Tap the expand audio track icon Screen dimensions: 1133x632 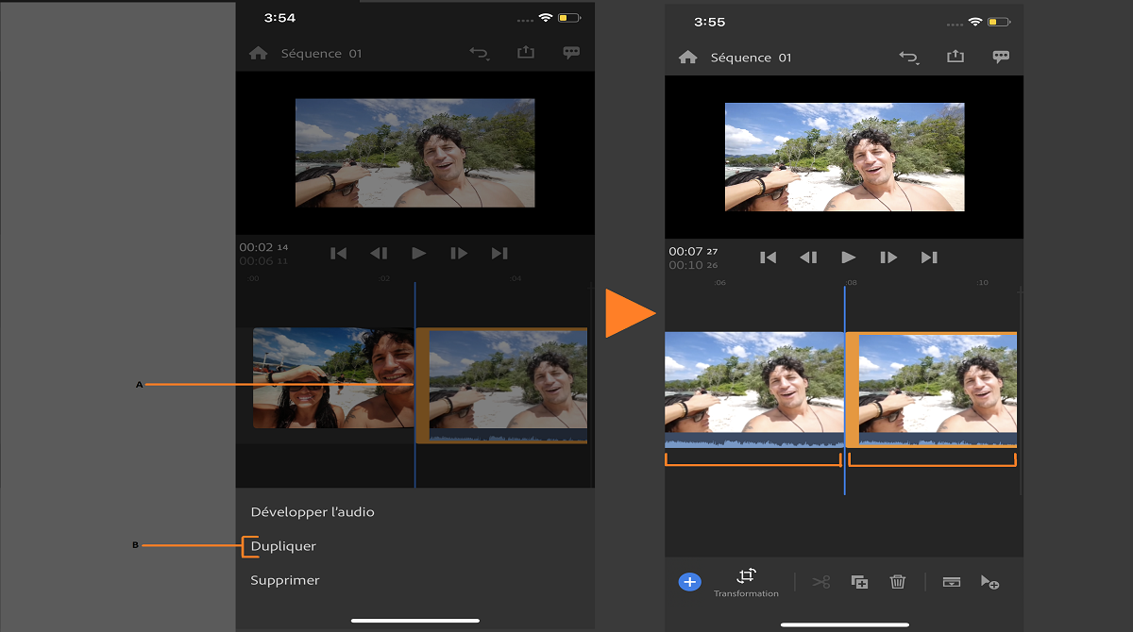[x=952, y=582]
